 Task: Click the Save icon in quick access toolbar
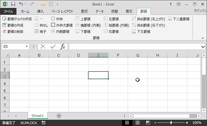point(13,4)
